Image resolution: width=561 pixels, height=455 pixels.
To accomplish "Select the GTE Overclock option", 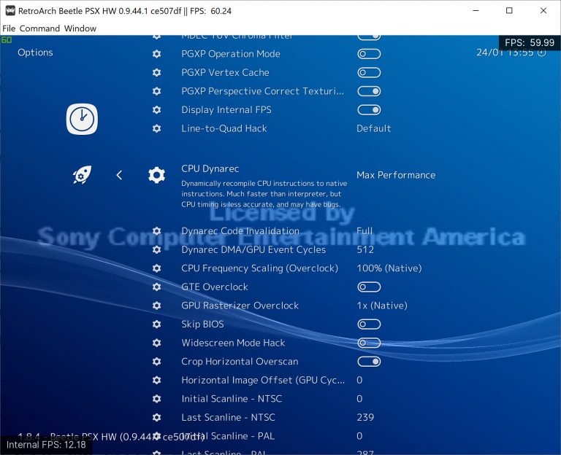I will coord(214,287).
